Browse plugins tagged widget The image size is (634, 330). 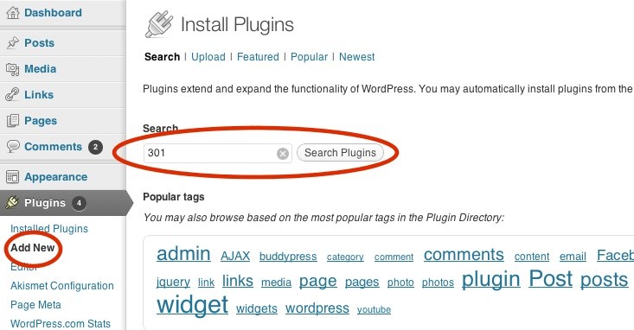point(192,305)
